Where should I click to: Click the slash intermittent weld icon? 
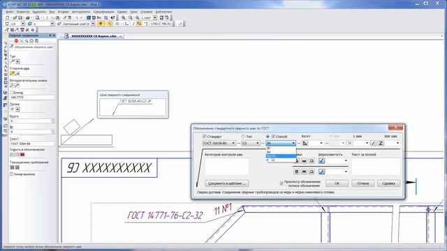[x=373, y=143]
